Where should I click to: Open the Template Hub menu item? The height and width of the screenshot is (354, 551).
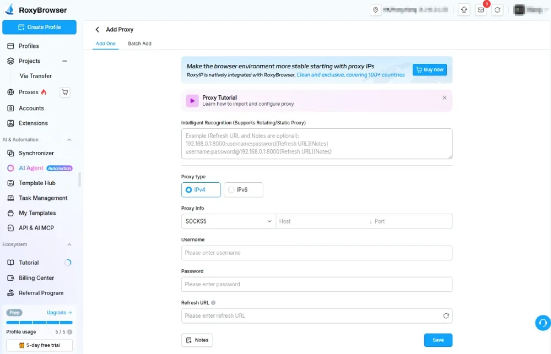[37, 183]
